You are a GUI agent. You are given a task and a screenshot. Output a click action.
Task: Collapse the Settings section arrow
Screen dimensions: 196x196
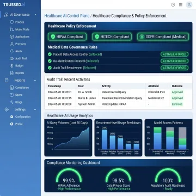point(35,109)
